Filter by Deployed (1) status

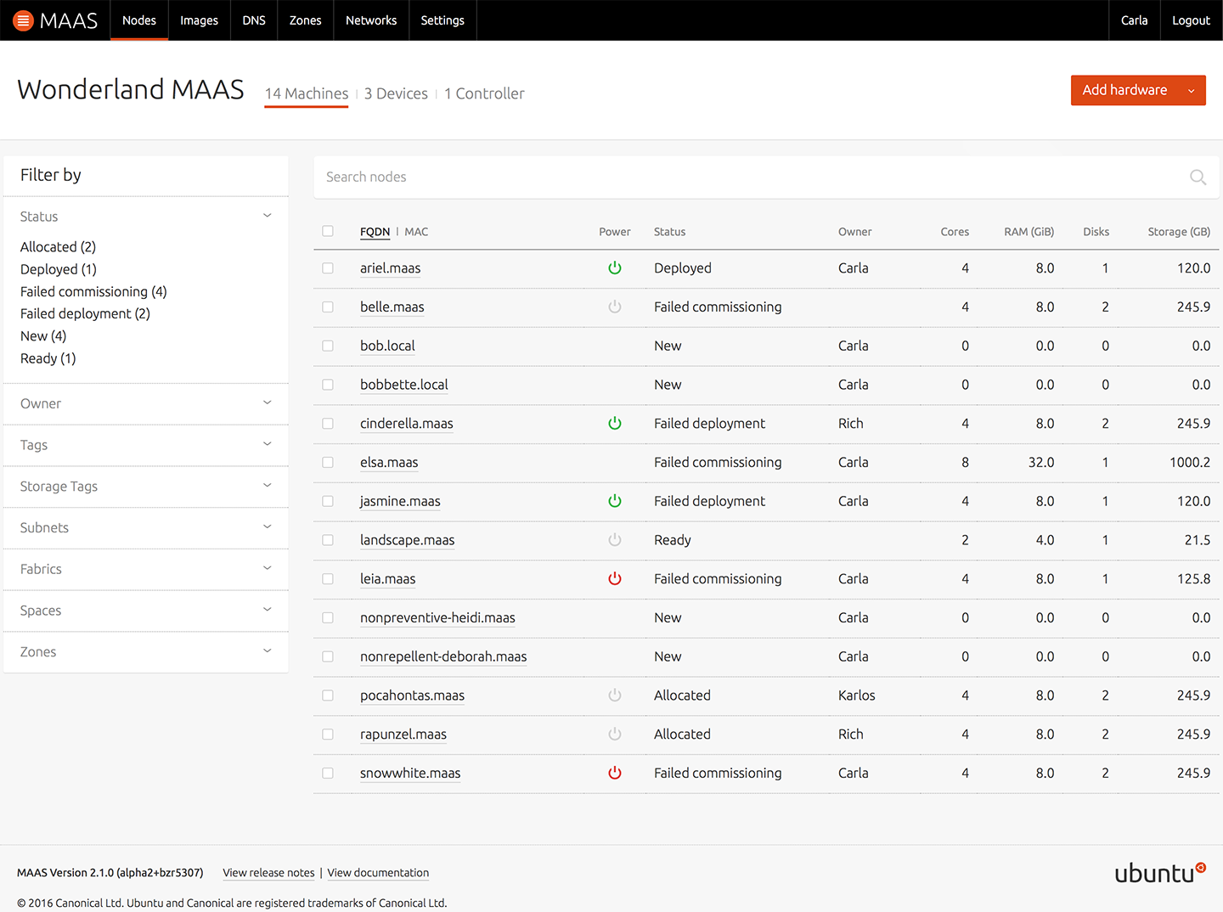click(x=59, y=269)
